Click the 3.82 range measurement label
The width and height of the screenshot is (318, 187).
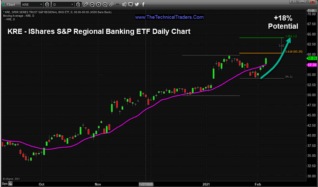(x=281, y=46)
